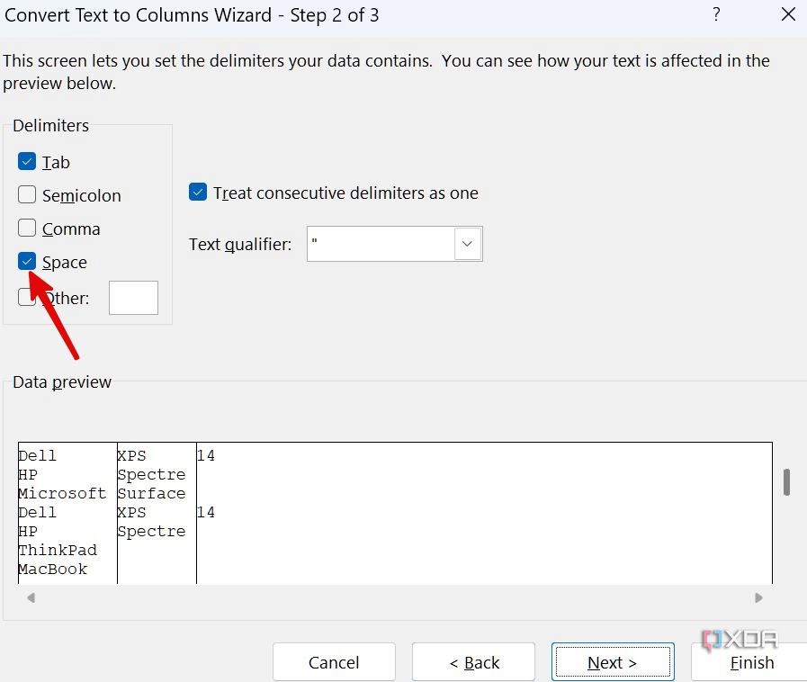
Task: Open the Text qualifier dropdown
Action: (x=467, y=243)
